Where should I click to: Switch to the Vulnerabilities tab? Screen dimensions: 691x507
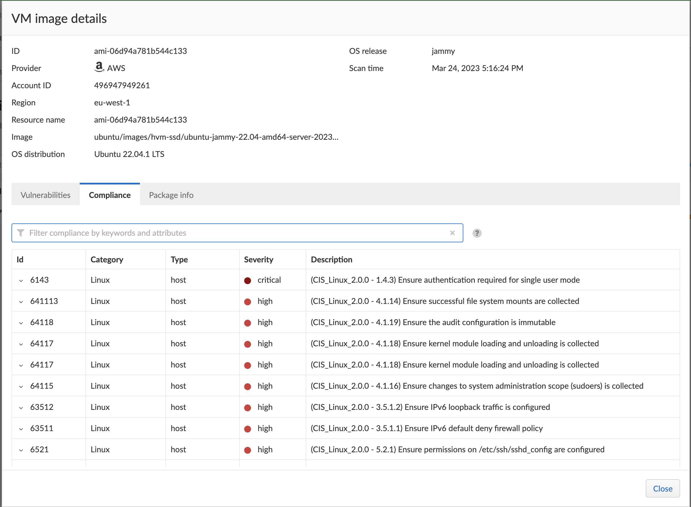pos(46,195)
